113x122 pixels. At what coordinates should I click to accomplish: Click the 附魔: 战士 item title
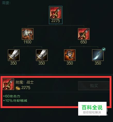(x=25, y=82)
